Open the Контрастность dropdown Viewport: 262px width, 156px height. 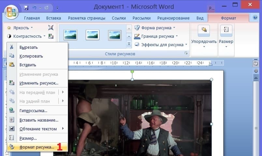point(26,36)
